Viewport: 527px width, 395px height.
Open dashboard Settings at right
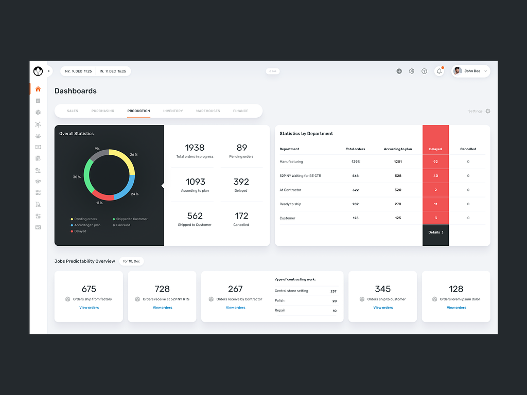(479, 111)
